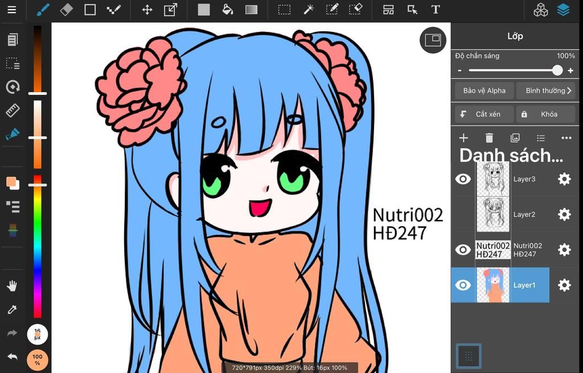This screenshot has height=373, width=583.
Task: Hide Layer1 using its eye icon
Action: (x=463, y=285)
